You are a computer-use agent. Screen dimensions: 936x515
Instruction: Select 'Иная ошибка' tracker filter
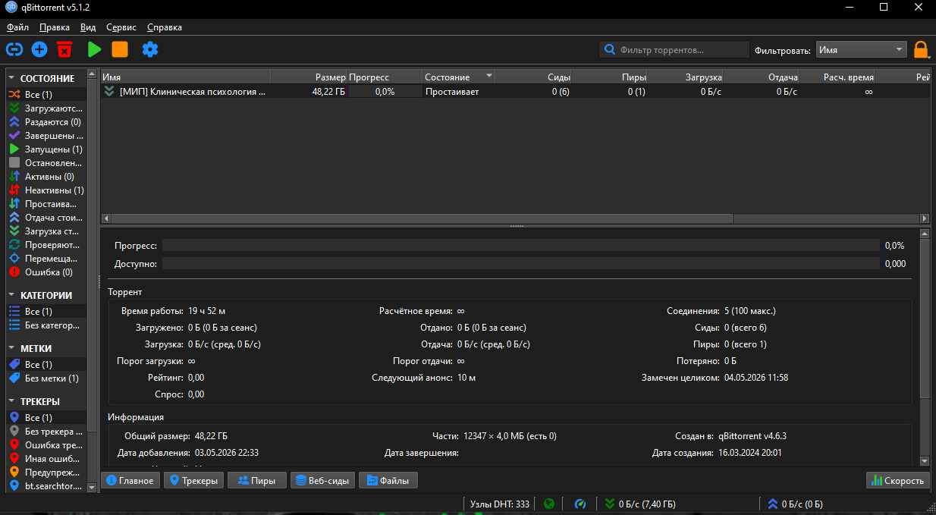(x=47, y=459)
